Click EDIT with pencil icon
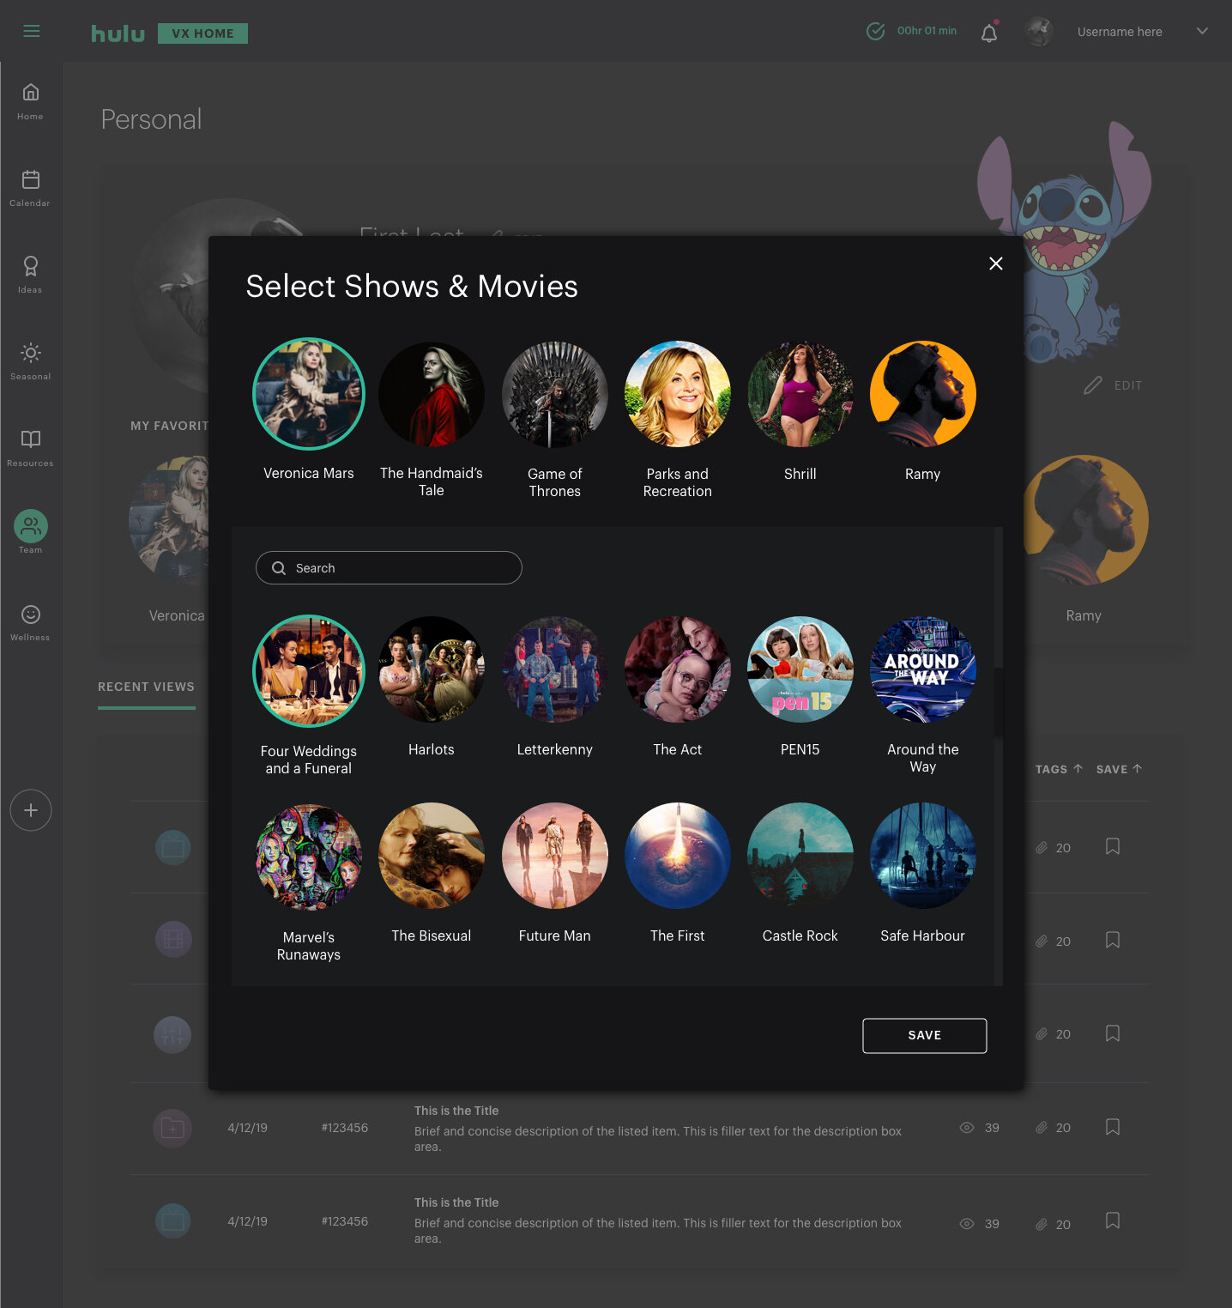 (x=1113, y=385)
